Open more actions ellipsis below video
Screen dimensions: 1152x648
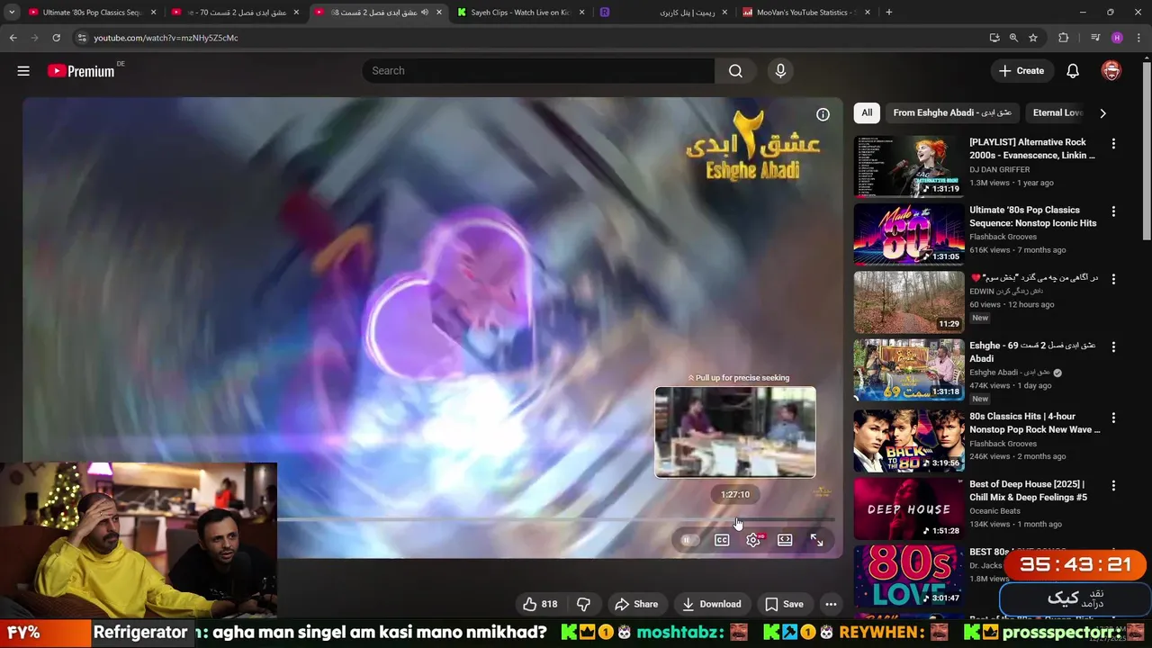tap(831, 604)
